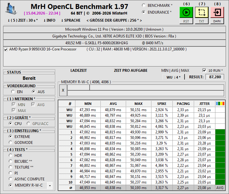The width and height of the screenshot is (229, 194).
Task: Click the MrH benchmark logo icon
Action: tap(11, 9)
